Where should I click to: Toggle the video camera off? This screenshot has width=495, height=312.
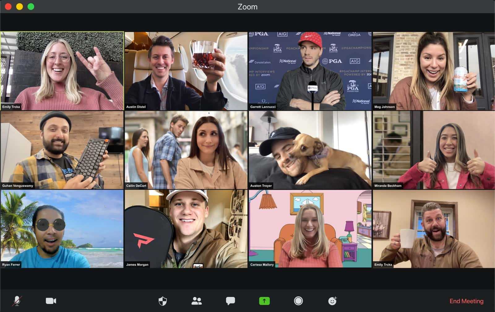[51, 301]
